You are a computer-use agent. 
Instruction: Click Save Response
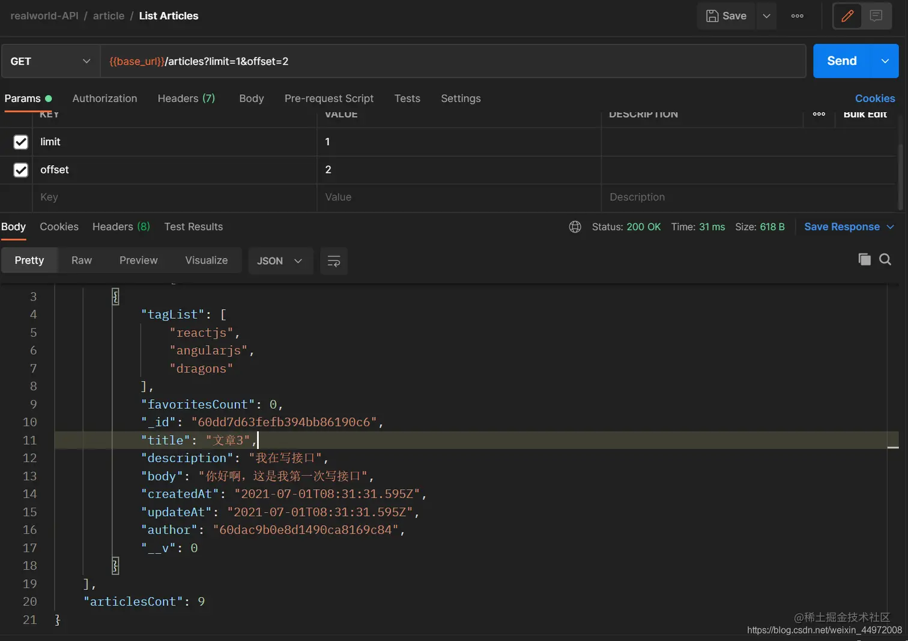tap(841, 227)
